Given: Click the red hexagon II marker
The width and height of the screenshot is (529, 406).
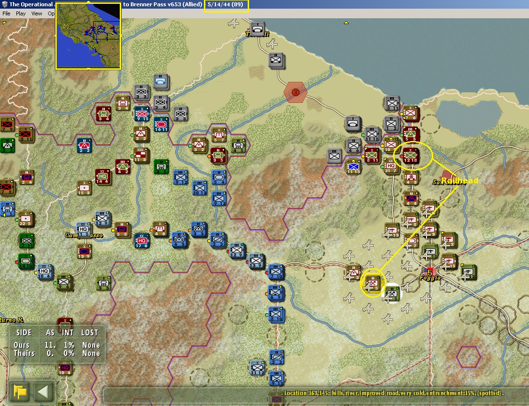Looking at the screenshot, I should click(296, 92).
